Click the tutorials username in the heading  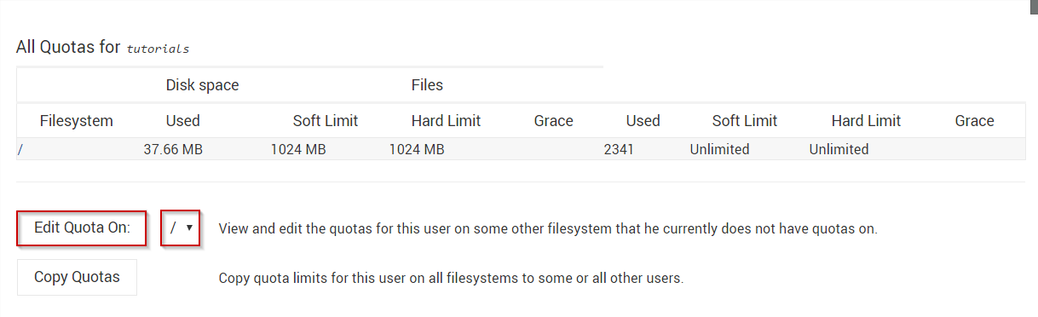[x=158, y=49]
